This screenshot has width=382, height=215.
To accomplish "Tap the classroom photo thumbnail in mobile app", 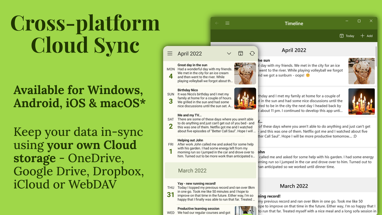I will pyautogui.click(x=245, y=210).
